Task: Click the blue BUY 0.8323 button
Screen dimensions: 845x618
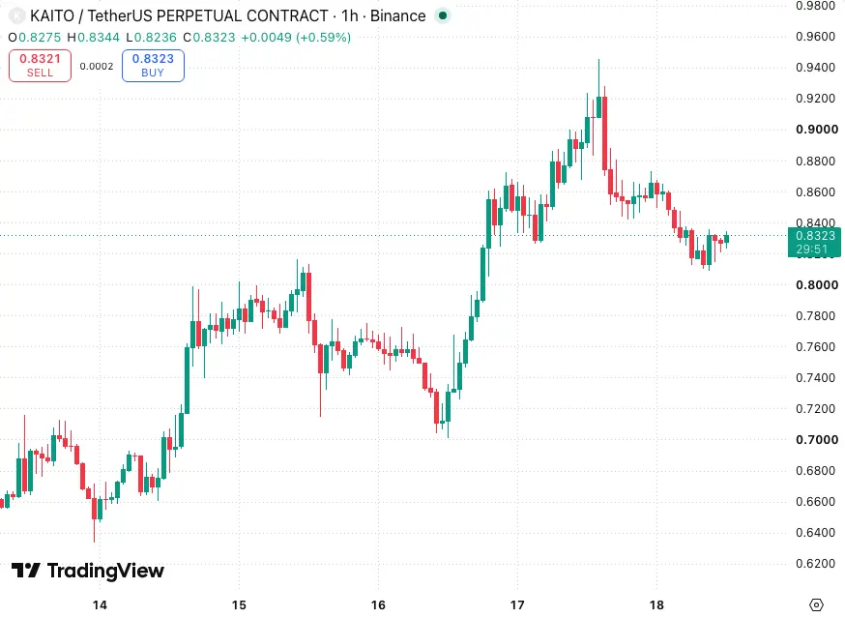Action: coord(153,66)
